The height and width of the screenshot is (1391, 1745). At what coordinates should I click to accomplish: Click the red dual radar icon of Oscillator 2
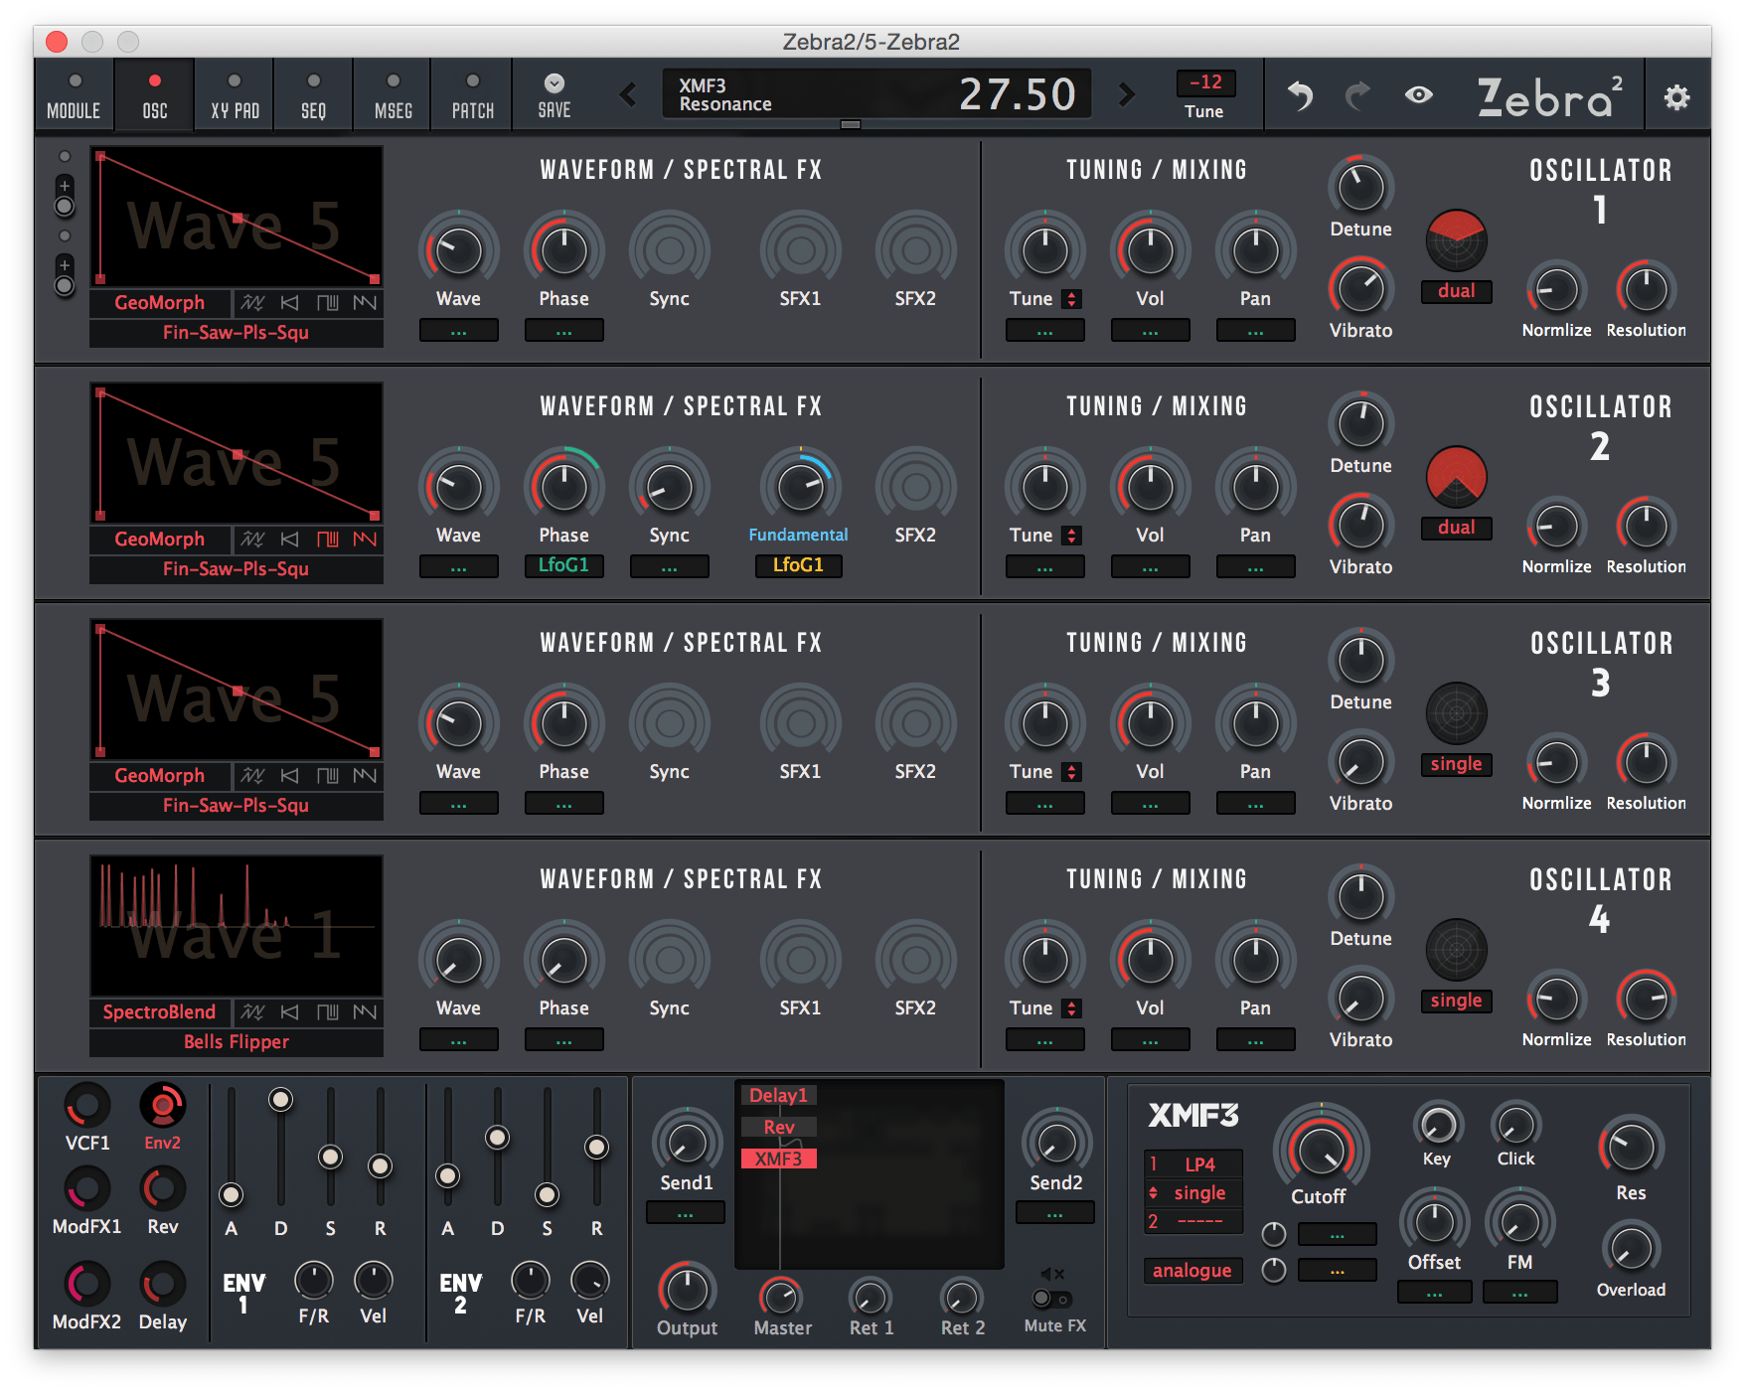point(1456,476)
